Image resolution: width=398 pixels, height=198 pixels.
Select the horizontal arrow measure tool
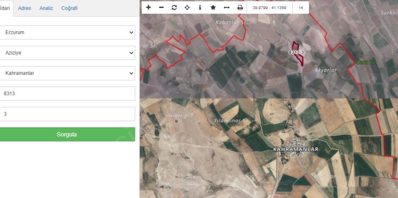pos(227,8)
